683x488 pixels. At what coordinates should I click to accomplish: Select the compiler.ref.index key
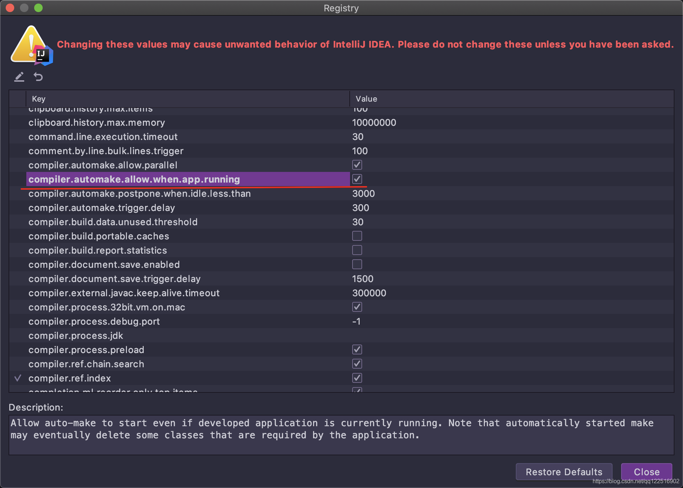69,378
